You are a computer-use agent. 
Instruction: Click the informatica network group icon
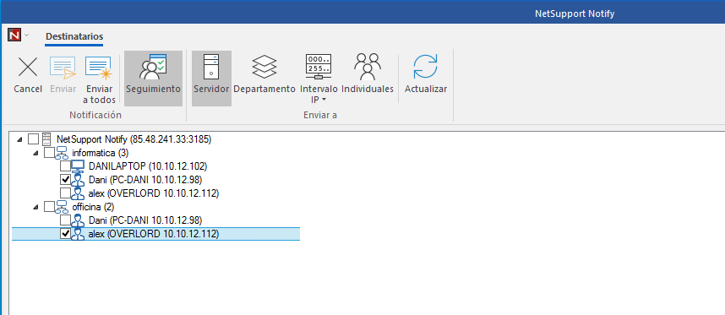pyautogui.click(x=62, y=153)
